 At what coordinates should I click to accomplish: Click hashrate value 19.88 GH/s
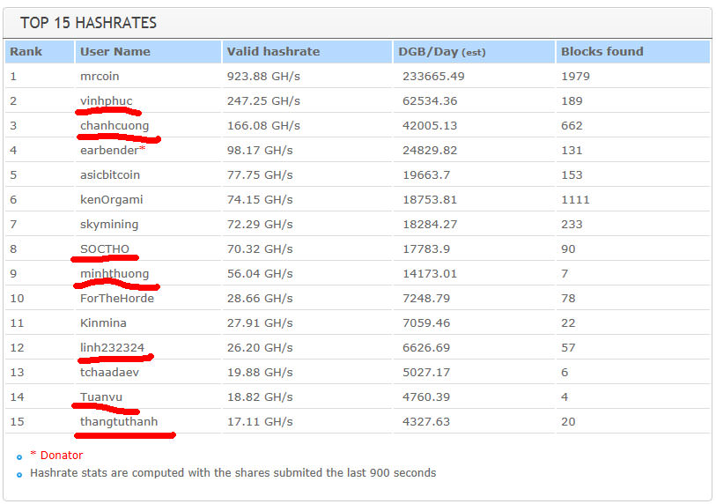click(260, 373)
